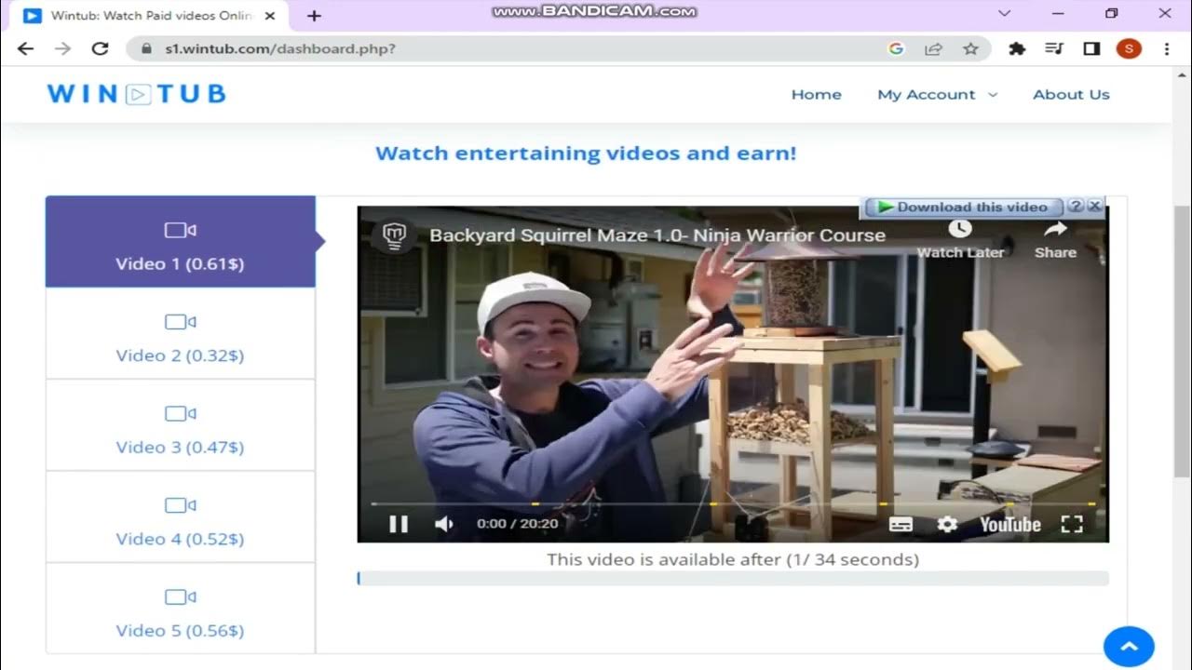Open the video settings gear
The image size is (1192, 670).
[947, 525]
